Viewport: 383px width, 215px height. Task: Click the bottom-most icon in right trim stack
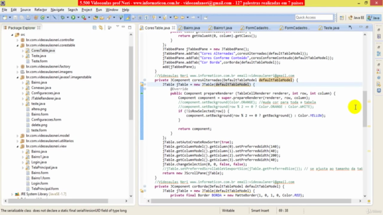tap(379, 90)
